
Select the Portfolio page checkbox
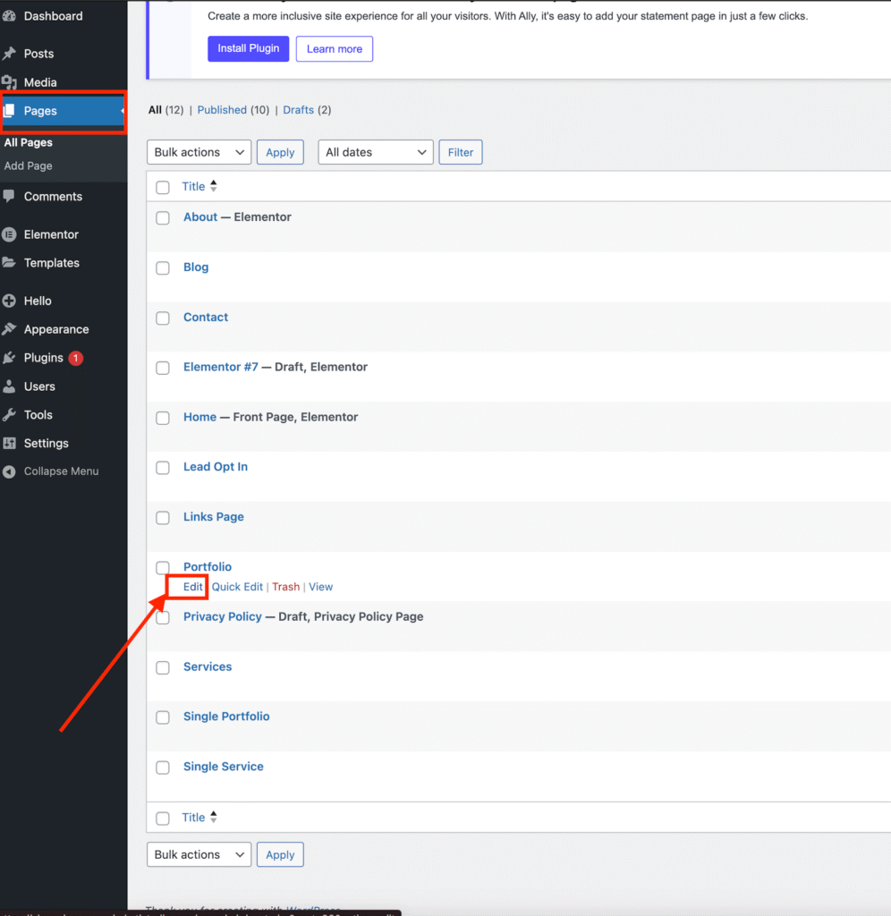click(163, 567)
